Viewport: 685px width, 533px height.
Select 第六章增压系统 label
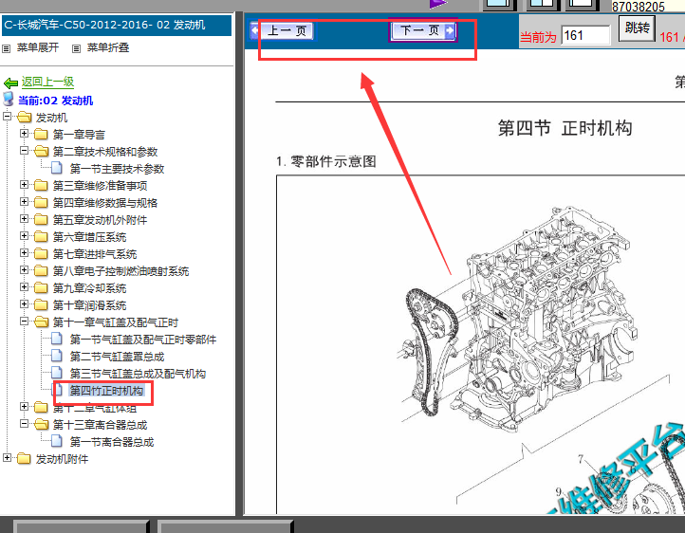89,236
